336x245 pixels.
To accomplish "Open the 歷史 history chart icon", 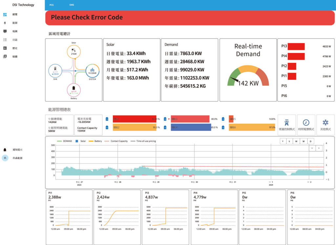I will pyautogui.click(x=5, y=48).
